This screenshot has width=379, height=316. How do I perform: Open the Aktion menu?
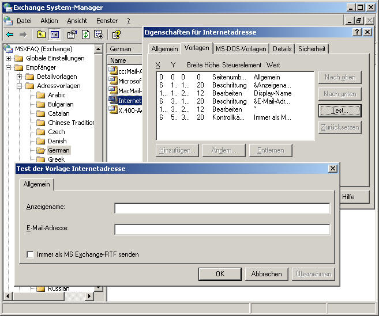49,21
